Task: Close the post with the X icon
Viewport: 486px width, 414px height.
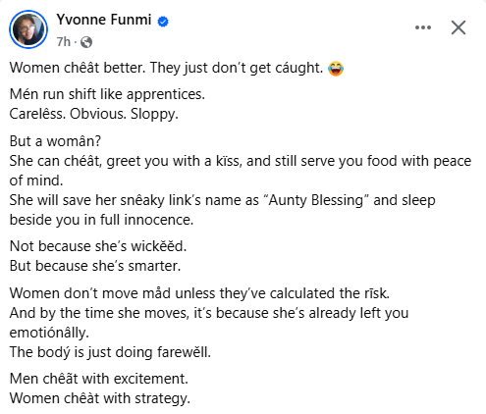Action: click(x=459, y=27)
